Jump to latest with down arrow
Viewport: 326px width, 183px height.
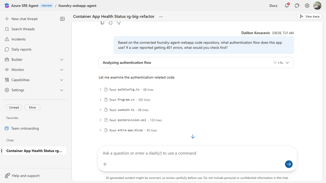(193, 136)
